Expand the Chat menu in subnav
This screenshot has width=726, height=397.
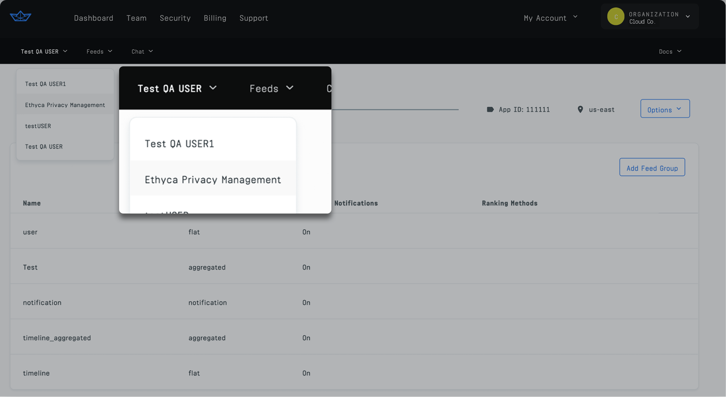coord(142,51)
